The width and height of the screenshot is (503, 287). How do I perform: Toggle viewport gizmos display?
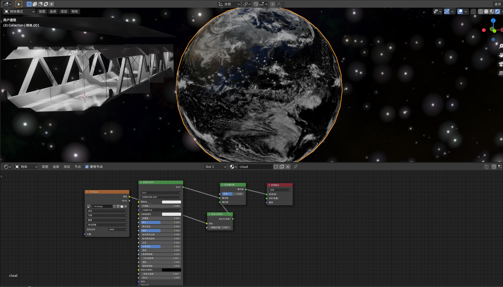point(447,11)
